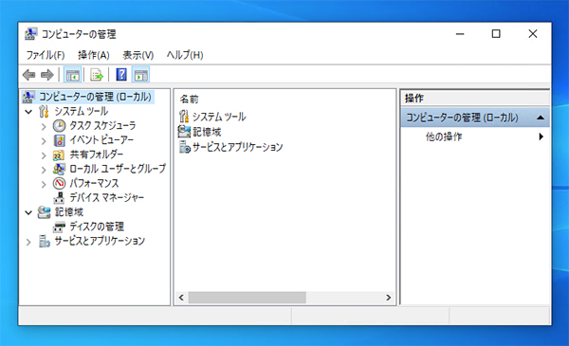The image size is (569, 346).
Task: Expand the パフォーマンス node
Action: pos(44,184)
